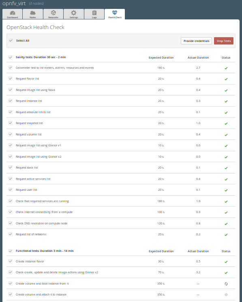
Task: Open the Nodes cloud icon tab
Action: click(x=33, y=14)
